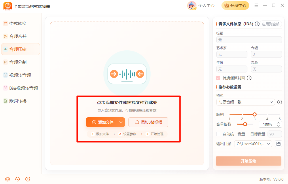Show info for 音乐文件信息 (ID3)
Screen dimensions: 288x184
257,24
